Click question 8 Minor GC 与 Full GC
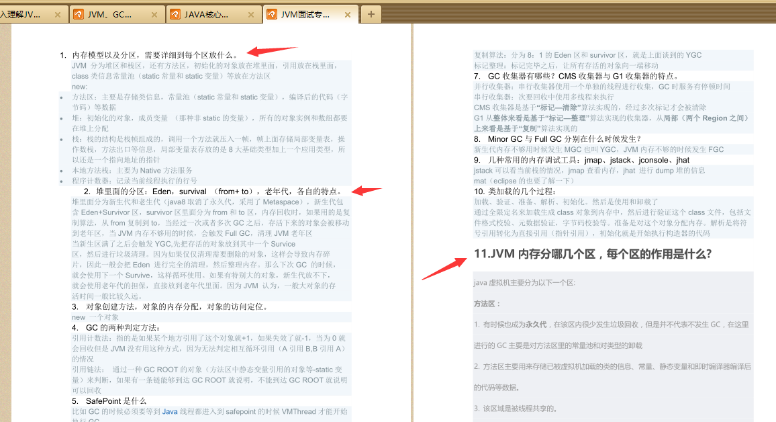The width and height of the screenshot is (776, 422). (558, 138)
